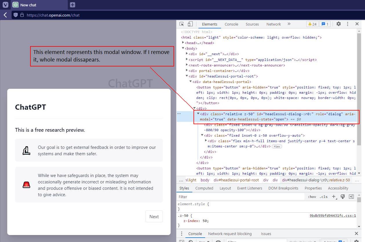Image resolution: width=365 pixels, height=242 pixels.
Task: Open the Issues drawer tab
Action: (266, 234)
